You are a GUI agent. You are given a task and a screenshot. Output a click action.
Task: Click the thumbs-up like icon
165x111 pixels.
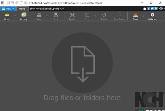pos(145,9)
